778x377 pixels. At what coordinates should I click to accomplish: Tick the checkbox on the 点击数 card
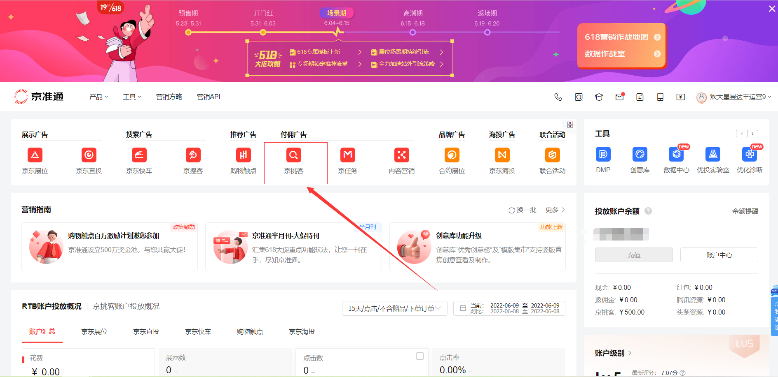click(x=420, y=356)
